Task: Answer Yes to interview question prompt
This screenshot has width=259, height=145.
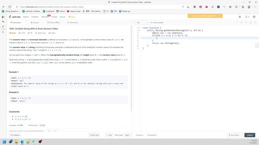Action: coord(49,131)
